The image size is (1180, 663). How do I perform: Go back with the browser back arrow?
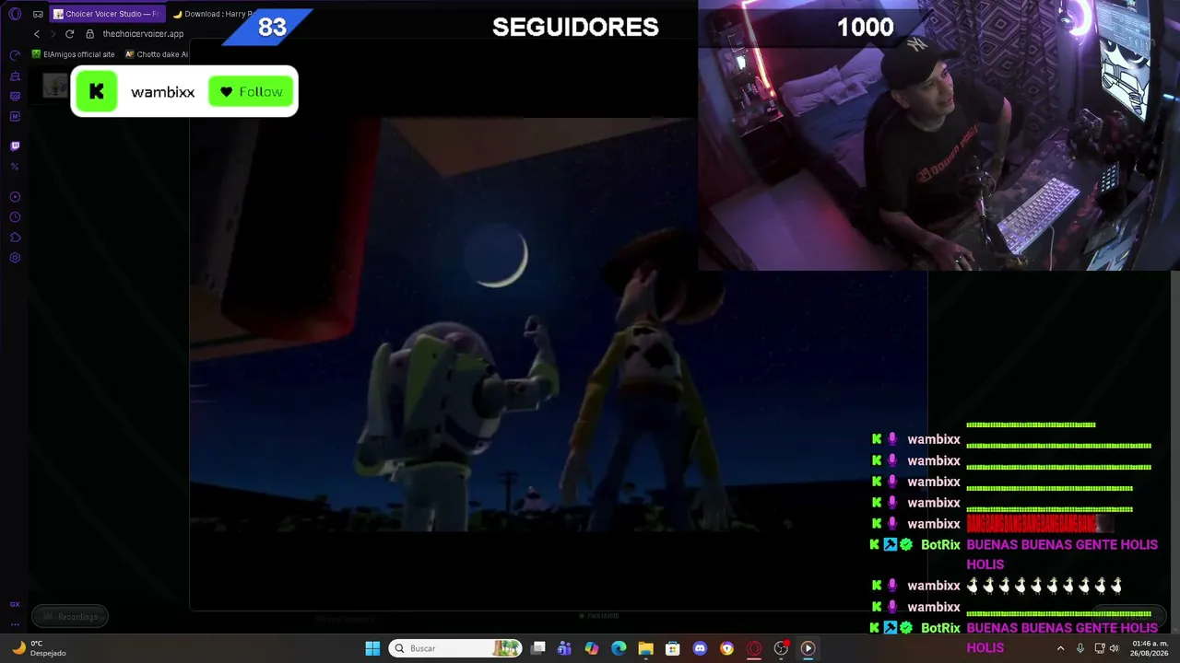(x=37, y=34)
